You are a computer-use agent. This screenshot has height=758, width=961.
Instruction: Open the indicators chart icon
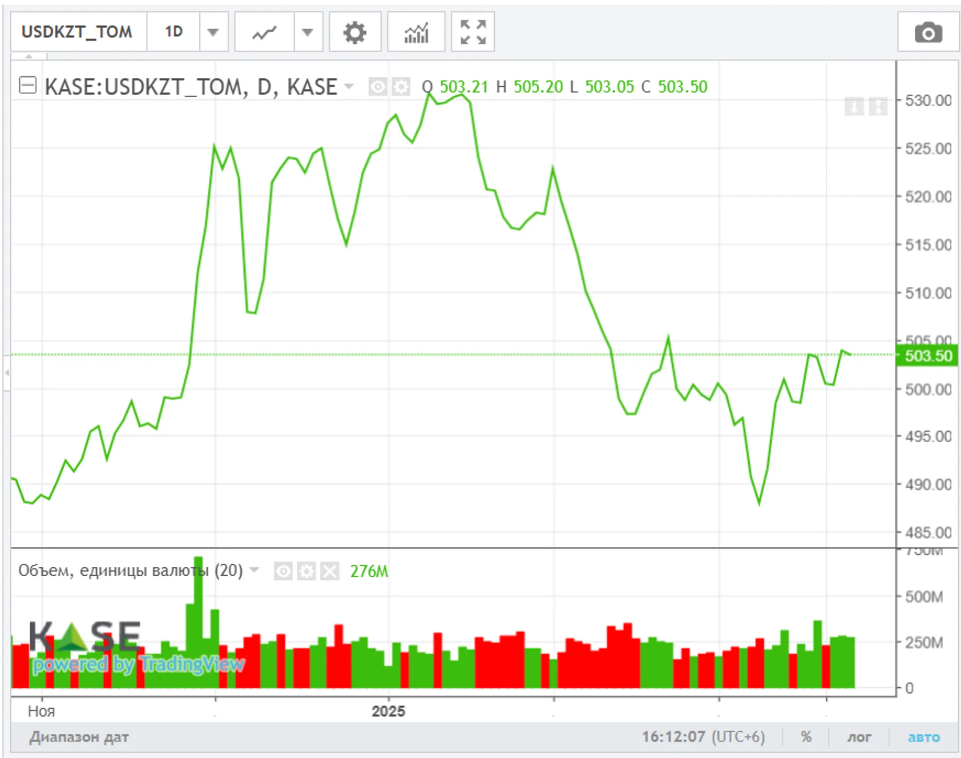416,32
